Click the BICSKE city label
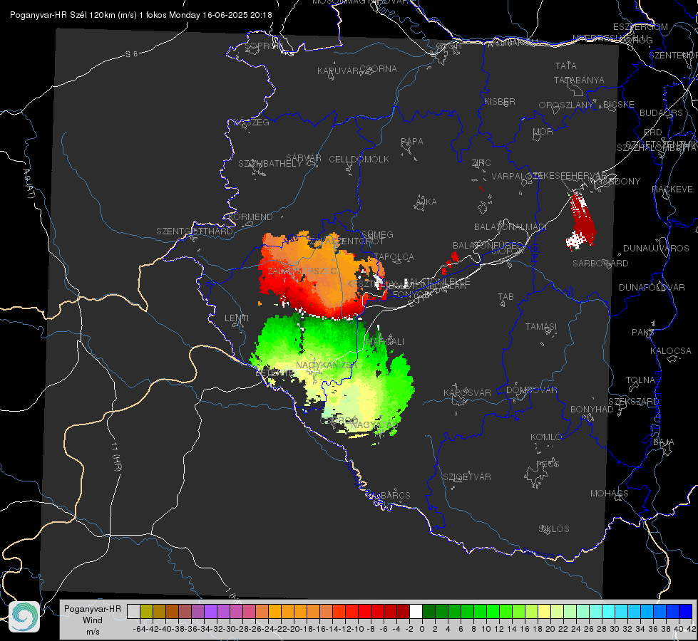 pyautogui.click(x=619, y=105)
